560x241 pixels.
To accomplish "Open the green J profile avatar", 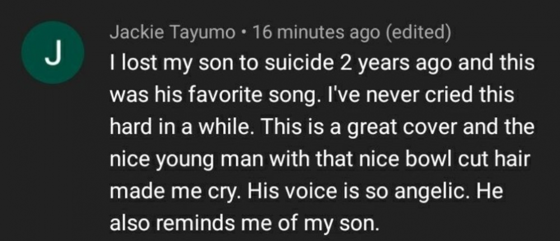I will coord(53,52).
